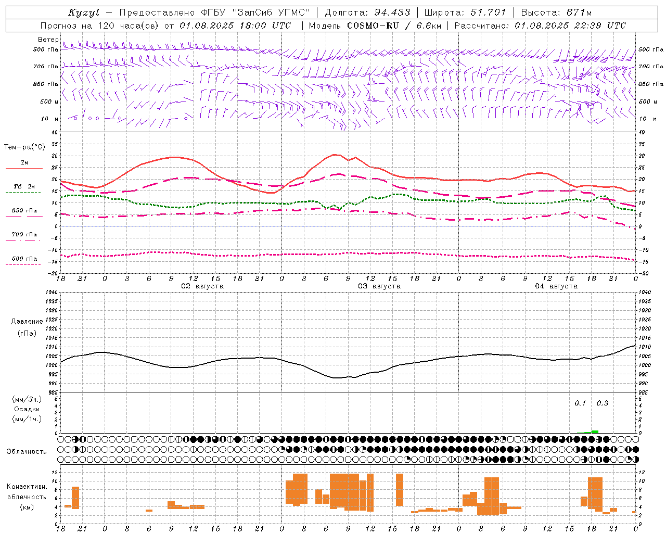Click the Конвективн. облачность panel label

[27, 492]
